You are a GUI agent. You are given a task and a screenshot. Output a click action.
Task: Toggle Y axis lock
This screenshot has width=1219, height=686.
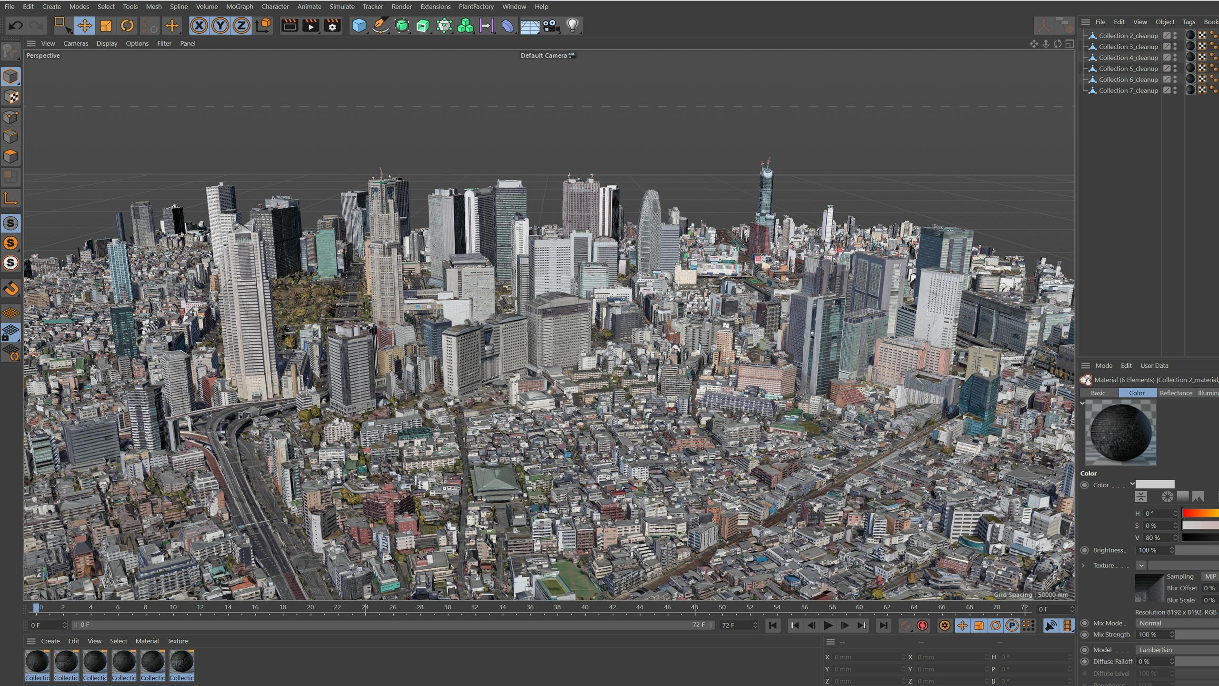click(x=220, y=25)
